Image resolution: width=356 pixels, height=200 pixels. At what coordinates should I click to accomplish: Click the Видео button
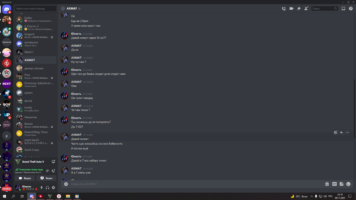click(x=25, y=178)
